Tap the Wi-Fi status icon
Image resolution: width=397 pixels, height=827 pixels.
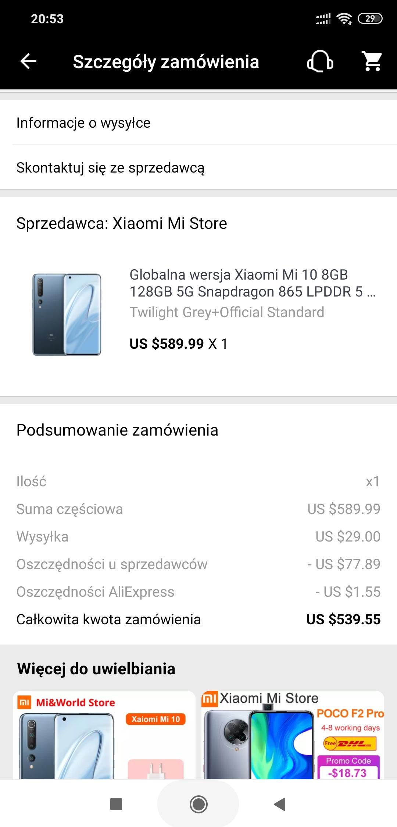coord(344,18)
